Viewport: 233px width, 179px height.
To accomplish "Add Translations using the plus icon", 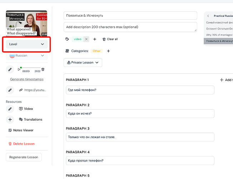I will [x=10, y=120].
